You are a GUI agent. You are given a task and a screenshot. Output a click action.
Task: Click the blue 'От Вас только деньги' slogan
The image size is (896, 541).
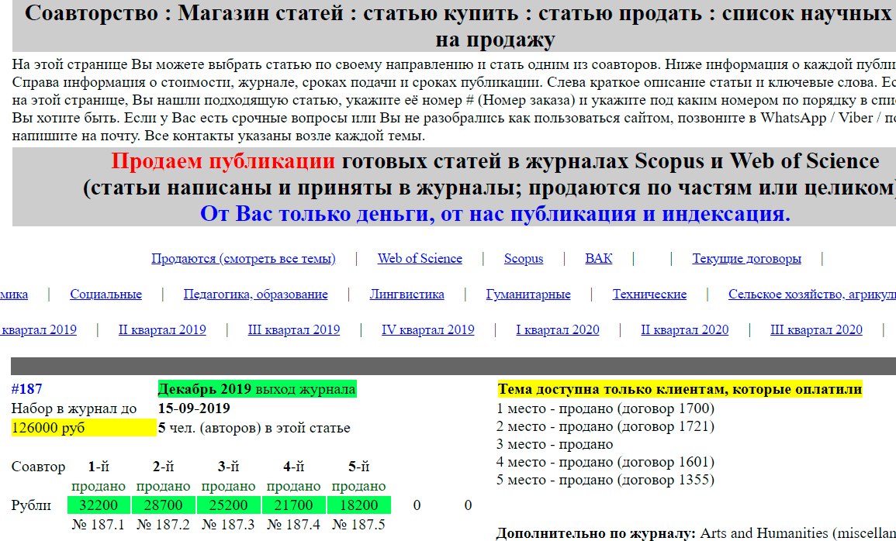(495, 213)
